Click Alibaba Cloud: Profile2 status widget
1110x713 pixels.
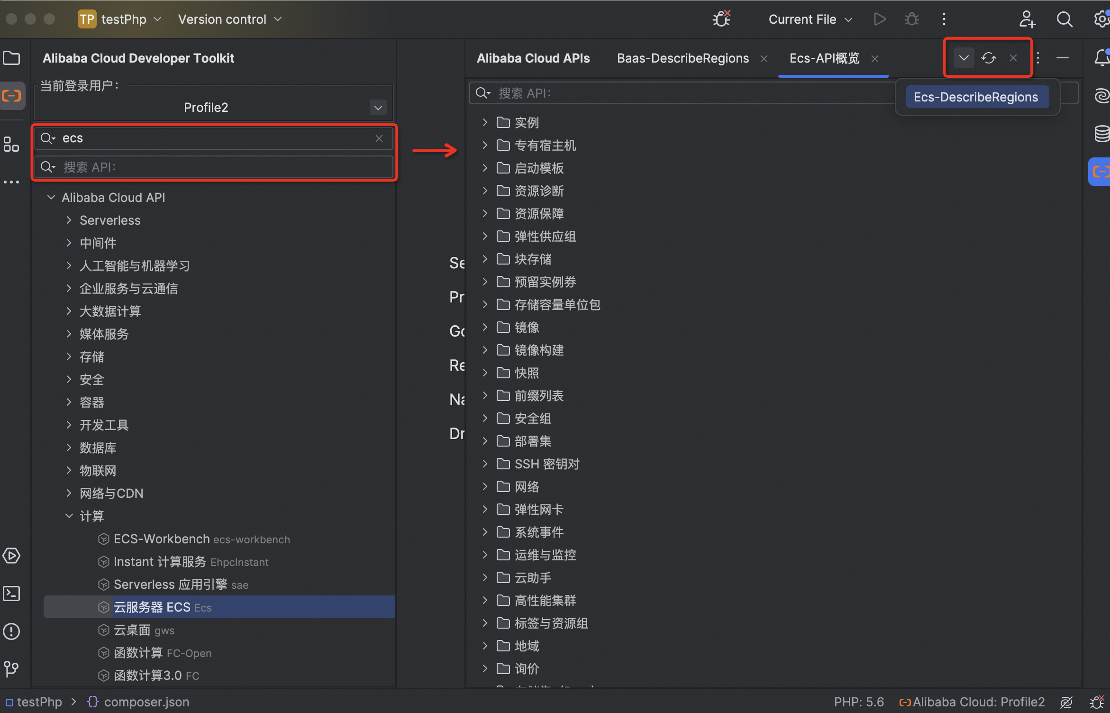tap(972, 702)
